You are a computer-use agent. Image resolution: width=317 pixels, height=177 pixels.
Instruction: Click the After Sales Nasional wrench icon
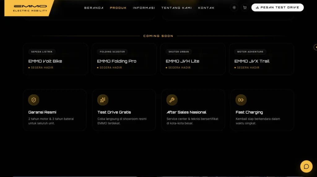click(x=172, y=100)
